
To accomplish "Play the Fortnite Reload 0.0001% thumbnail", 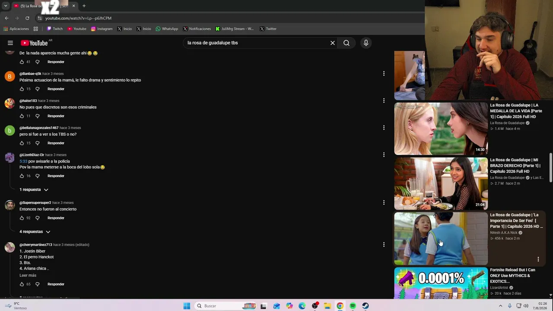I will pos(441,283).
